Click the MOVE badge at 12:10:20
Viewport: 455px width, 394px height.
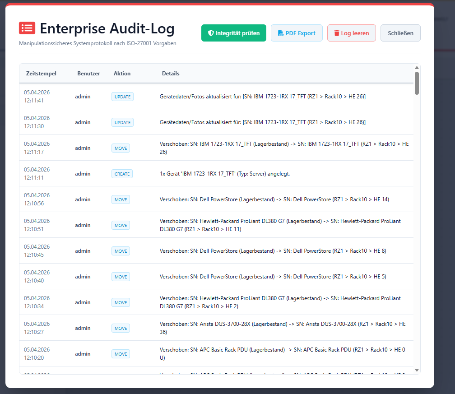[x=121, y=354]
